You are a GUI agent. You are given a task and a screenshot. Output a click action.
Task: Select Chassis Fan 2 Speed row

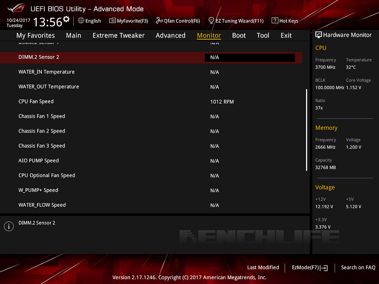[x=151, y=131]
